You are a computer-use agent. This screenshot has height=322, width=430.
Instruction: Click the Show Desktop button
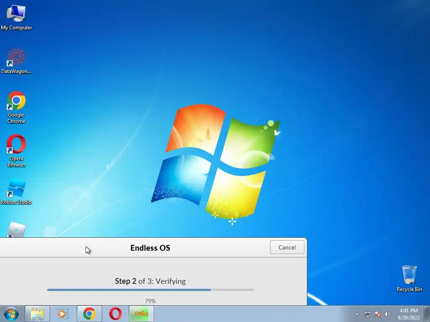(x=427, y=314)
